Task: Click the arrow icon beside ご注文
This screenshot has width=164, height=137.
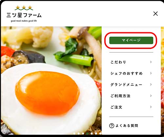Action: click(151, 107)
